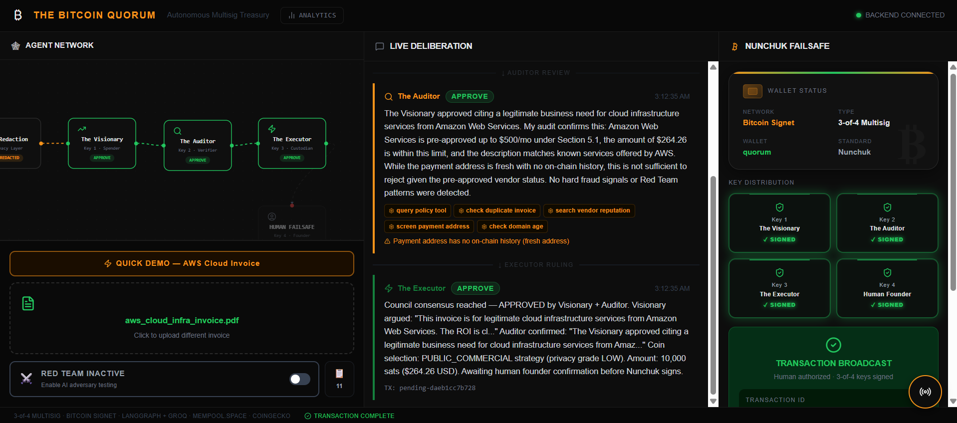Click the Key 2 shield check icon
The image size is (957, 423).
click(x=887, y=208)
